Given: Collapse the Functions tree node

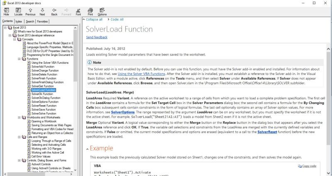Looking at the screenshot, I should tap(19, 59).
